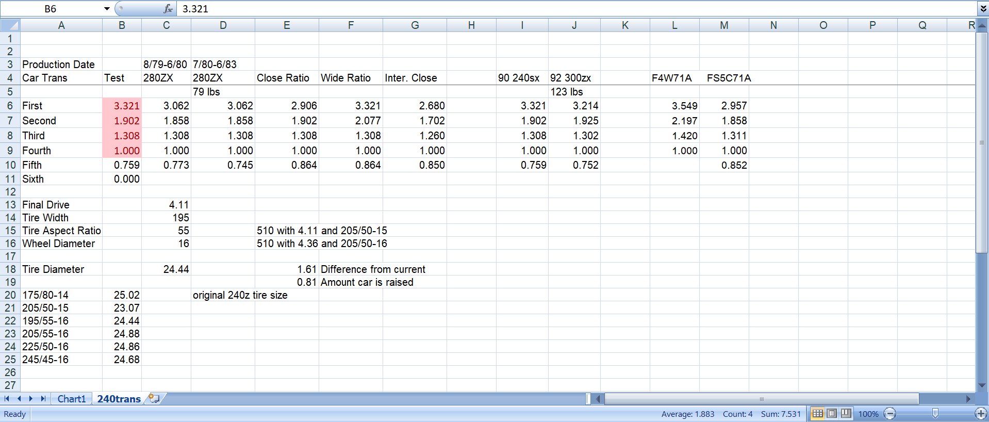This screenshot has width=989, height=422.
Task: Select column M header
Action: (724, 25)
